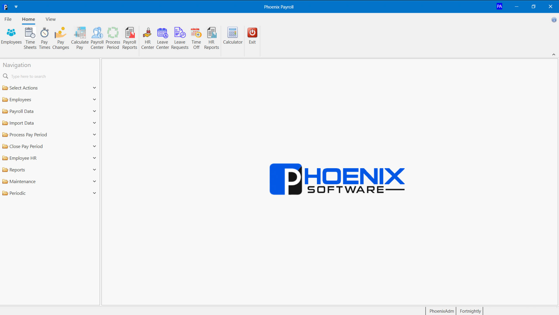The image size is (559, 315).
Task: Expand the Import Data chevron
Action: point(94,123)
